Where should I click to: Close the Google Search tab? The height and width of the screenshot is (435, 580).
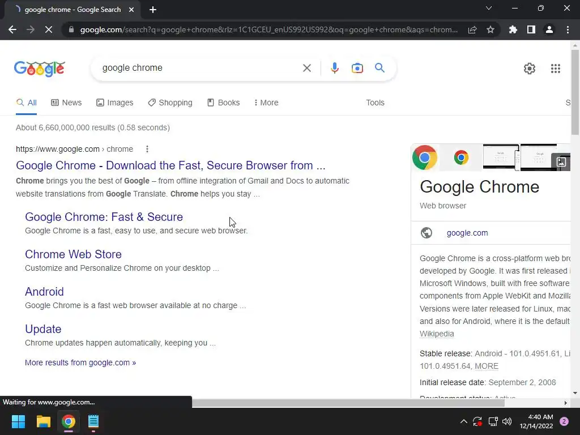[131, 10]
